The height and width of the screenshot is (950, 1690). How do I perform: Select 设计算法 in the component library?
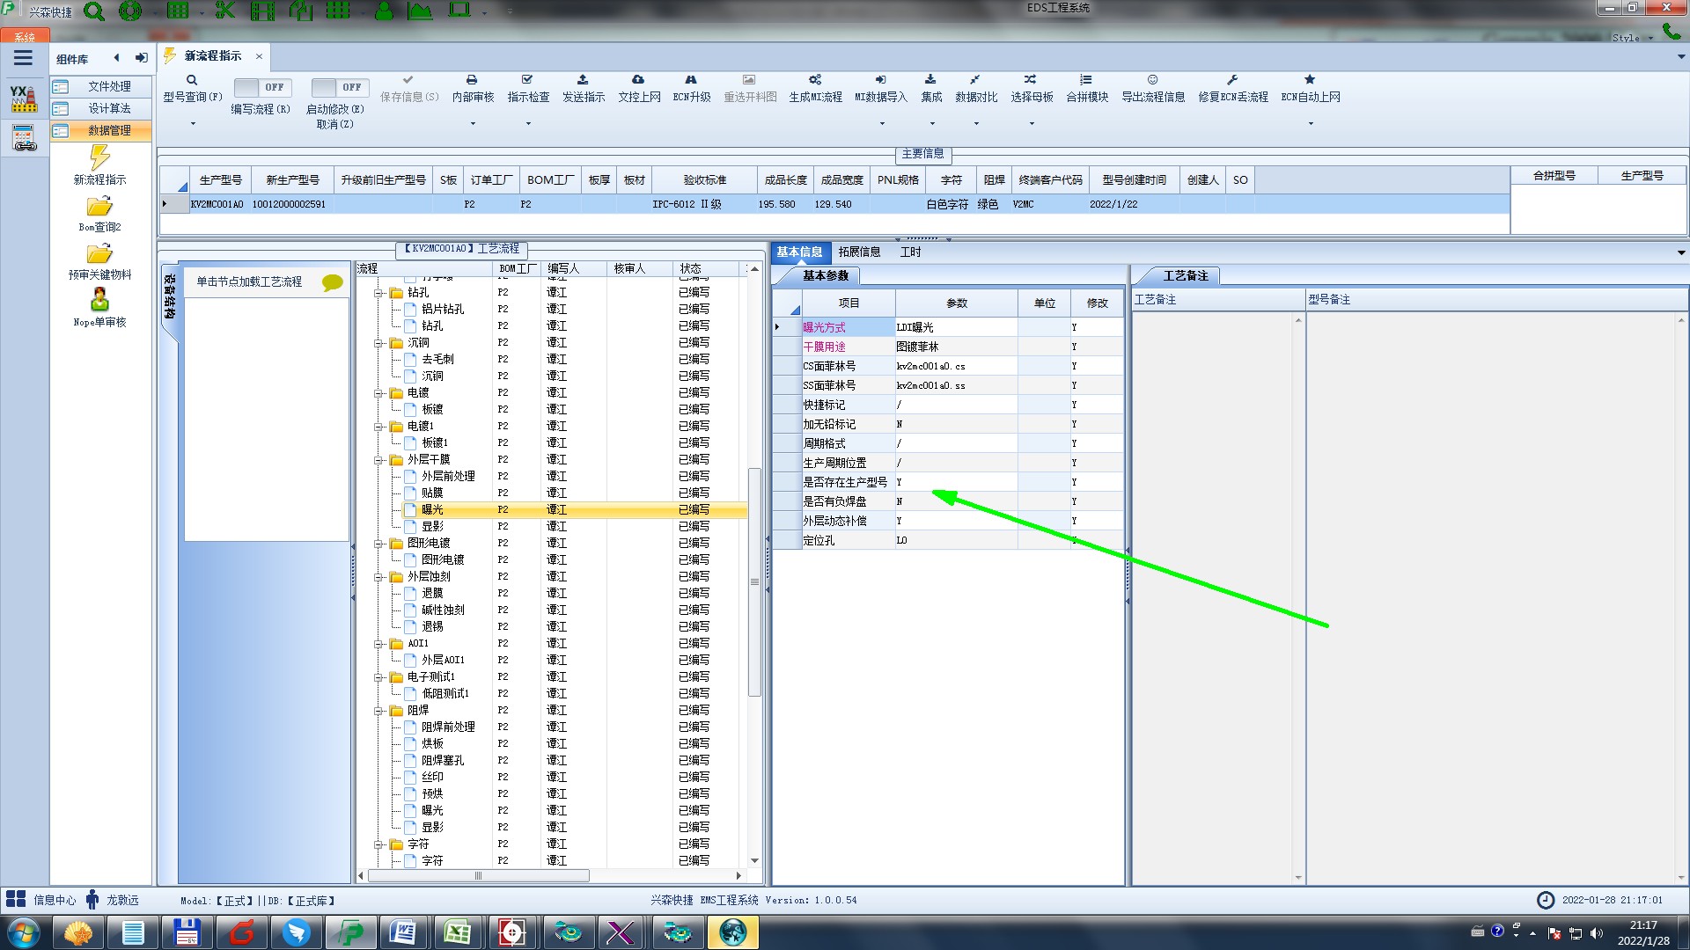click(x=108, y=108)
